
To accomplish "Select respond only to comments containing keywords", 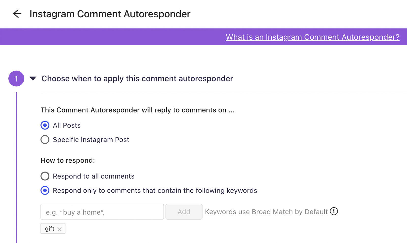I will (x=45, y=191).
